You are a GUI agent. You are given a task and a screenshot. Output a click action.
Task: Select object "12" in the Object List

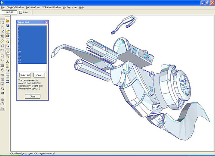point(32,57)
